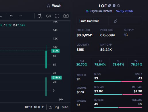Open the quick search lightning tool
This screenshot has width=148, height=112.
(x=40, y=16)
